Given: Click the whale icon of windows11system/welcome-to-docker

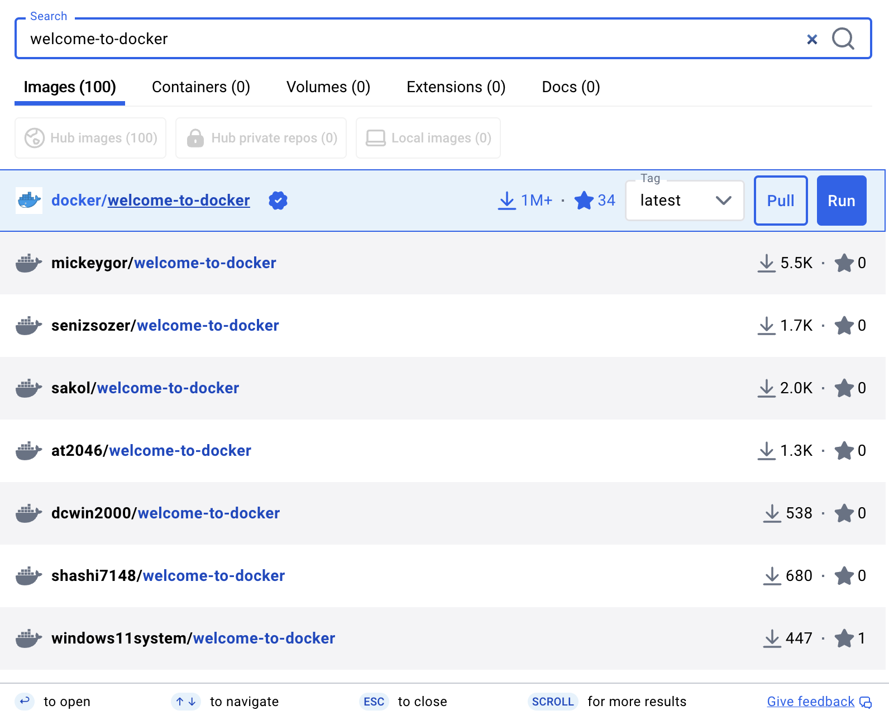Looking at the screenshot, I should [29, 638].
